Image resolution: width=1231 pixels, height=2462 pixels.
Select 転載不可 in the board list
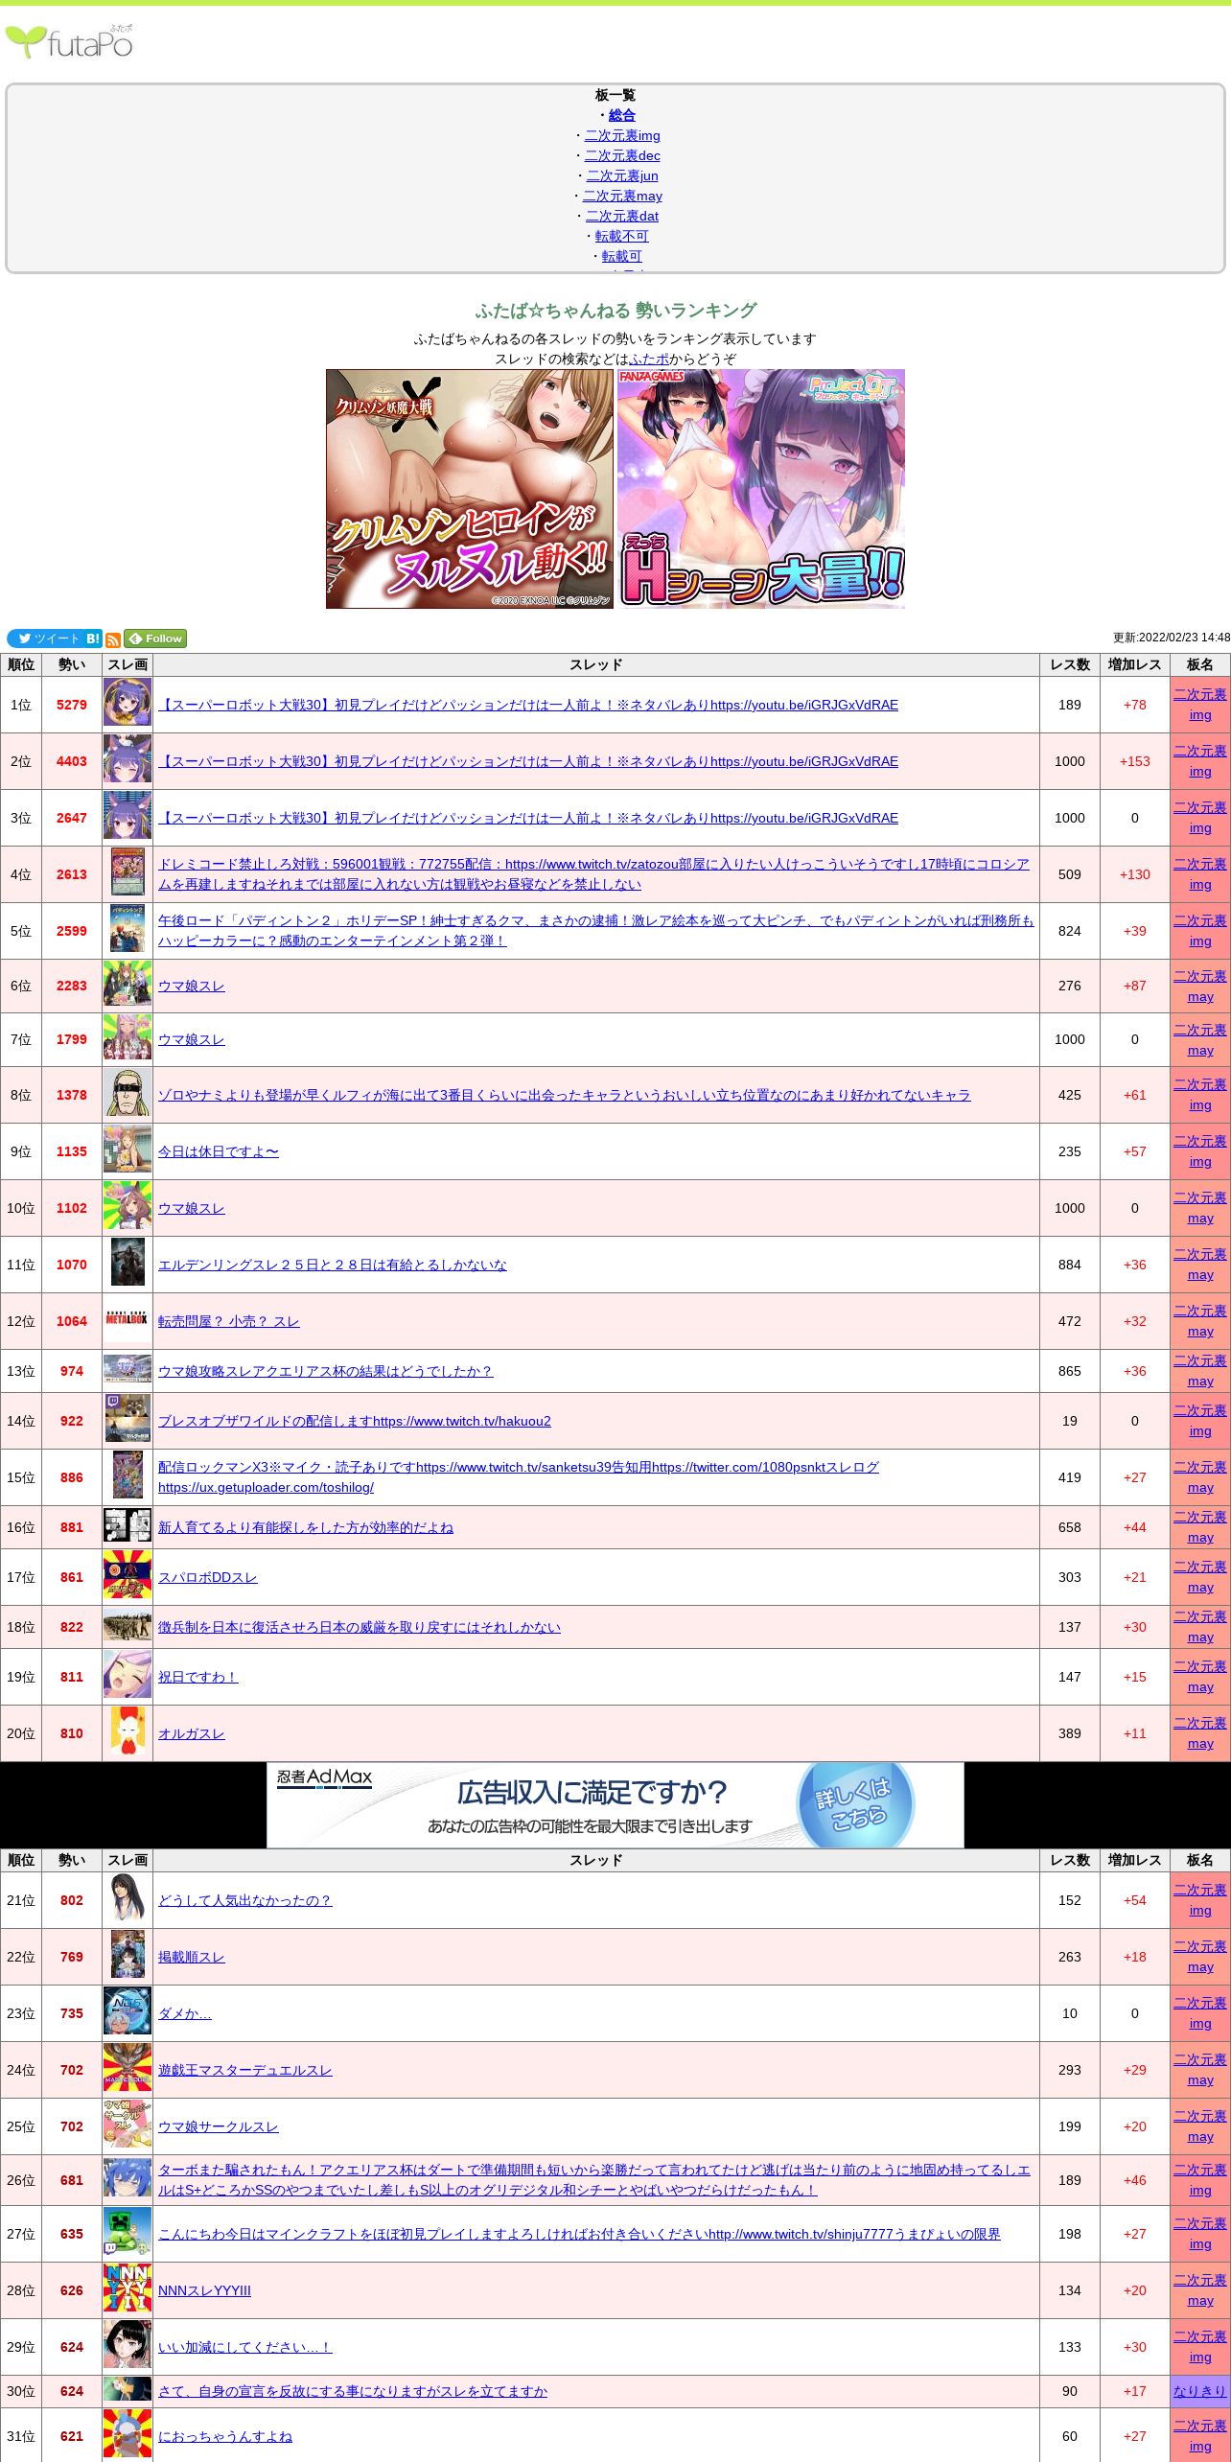(622, 236)
